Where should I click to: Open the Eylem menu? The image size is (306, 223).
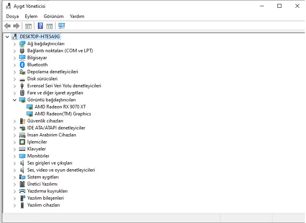pos(31,16)
